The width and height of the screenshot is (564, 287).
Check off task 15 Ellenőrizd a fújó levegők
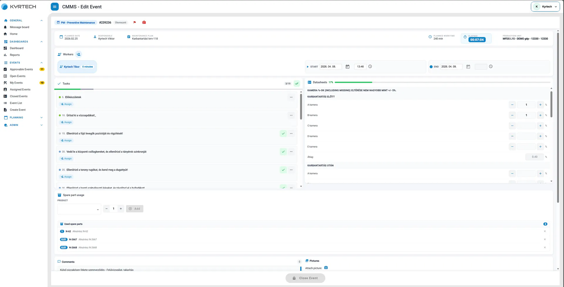283,134
